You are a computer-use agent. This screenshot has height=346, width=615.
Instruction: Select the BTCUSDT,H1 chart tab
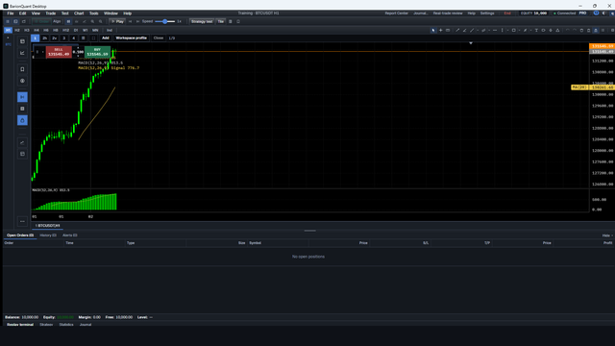tap(47, 226)
